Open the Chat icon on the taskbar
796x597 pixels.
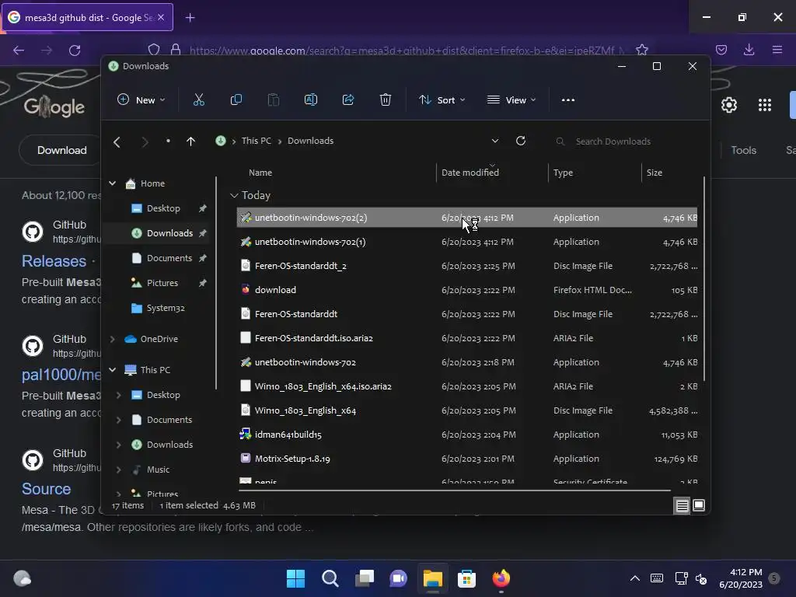[399, 578]
